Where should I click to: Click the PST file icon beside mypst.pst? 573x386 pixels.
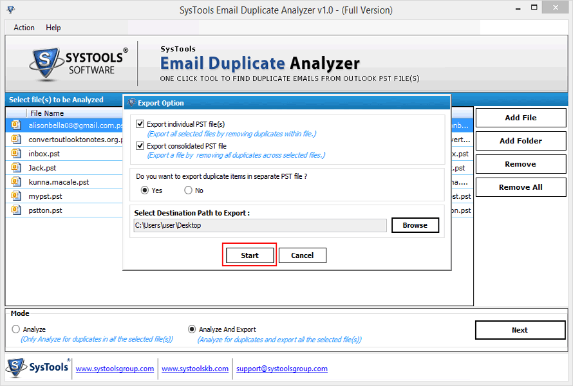click(x=15, y=196)
